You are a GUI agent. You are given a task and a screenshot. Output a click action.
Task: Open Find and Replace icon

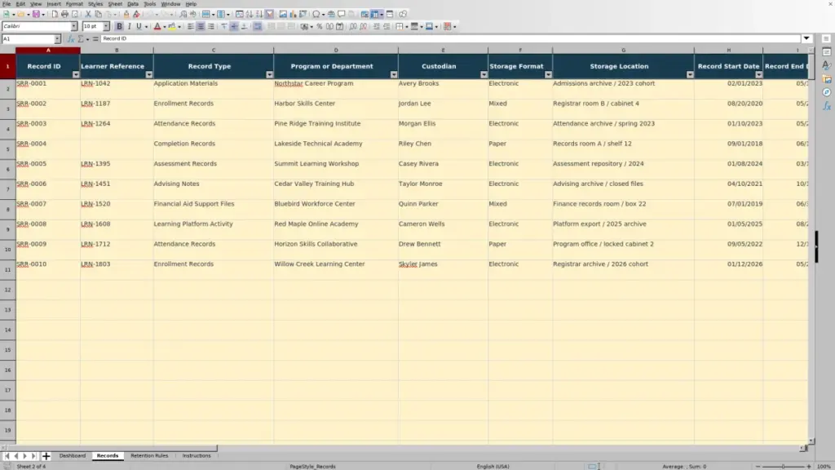183,14
